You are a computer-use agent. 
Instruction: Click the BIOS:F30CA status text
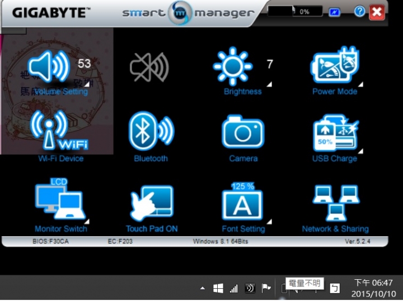(x=50, y=241)
